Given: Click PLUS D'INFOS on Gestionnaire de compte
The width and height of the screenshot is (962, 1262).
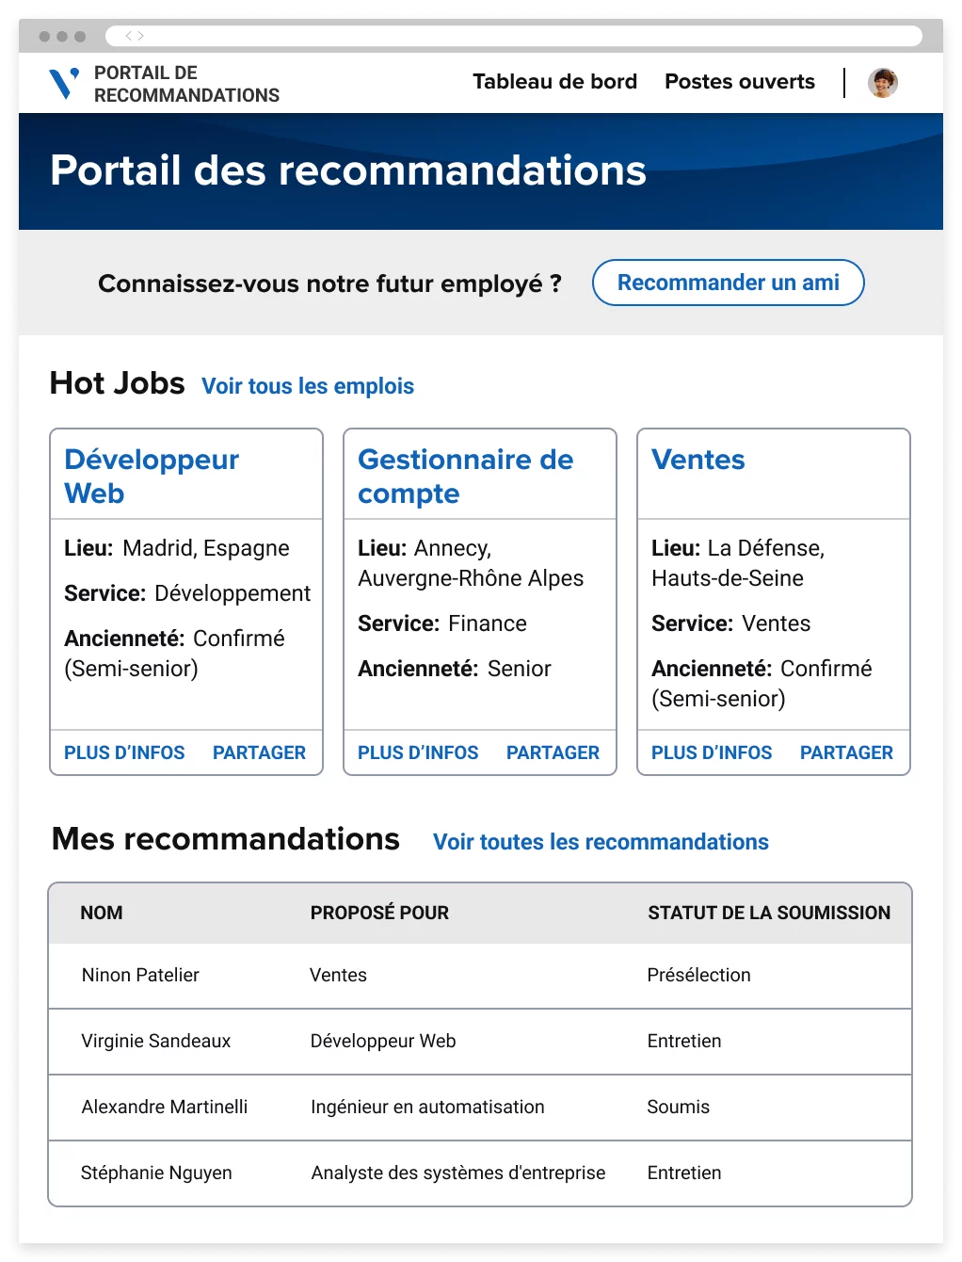Looking at the screenshot, I should (x=418, y=752).
